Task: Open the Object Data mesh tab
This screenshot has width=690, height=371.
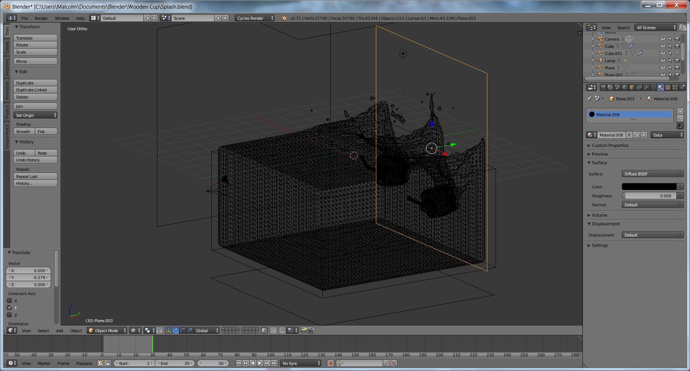Action: point(653,87)
